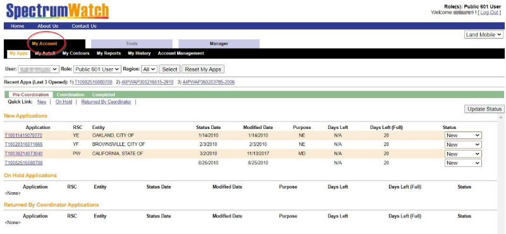Click the Log Out link
Viewport: 506px width, 234px height.
pos(489,12)
